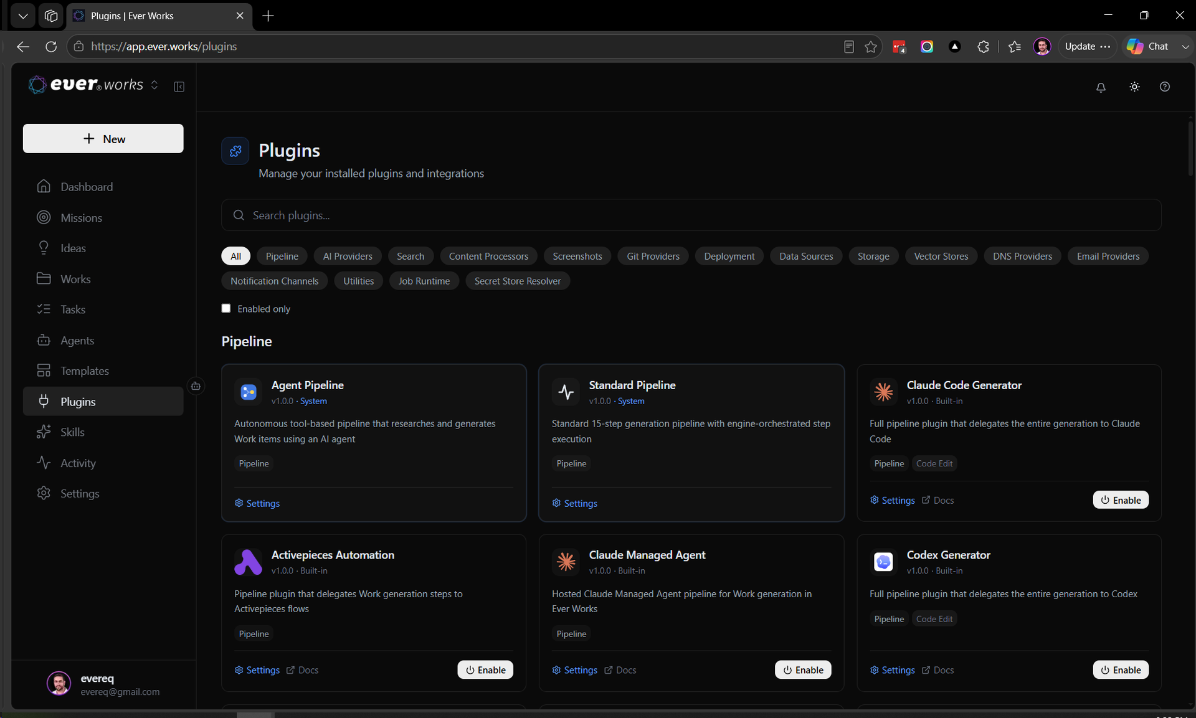Screen dimensions: 1196x718
Task: Open Standard Pipeline settings link
Action: (x=575, y=503)
